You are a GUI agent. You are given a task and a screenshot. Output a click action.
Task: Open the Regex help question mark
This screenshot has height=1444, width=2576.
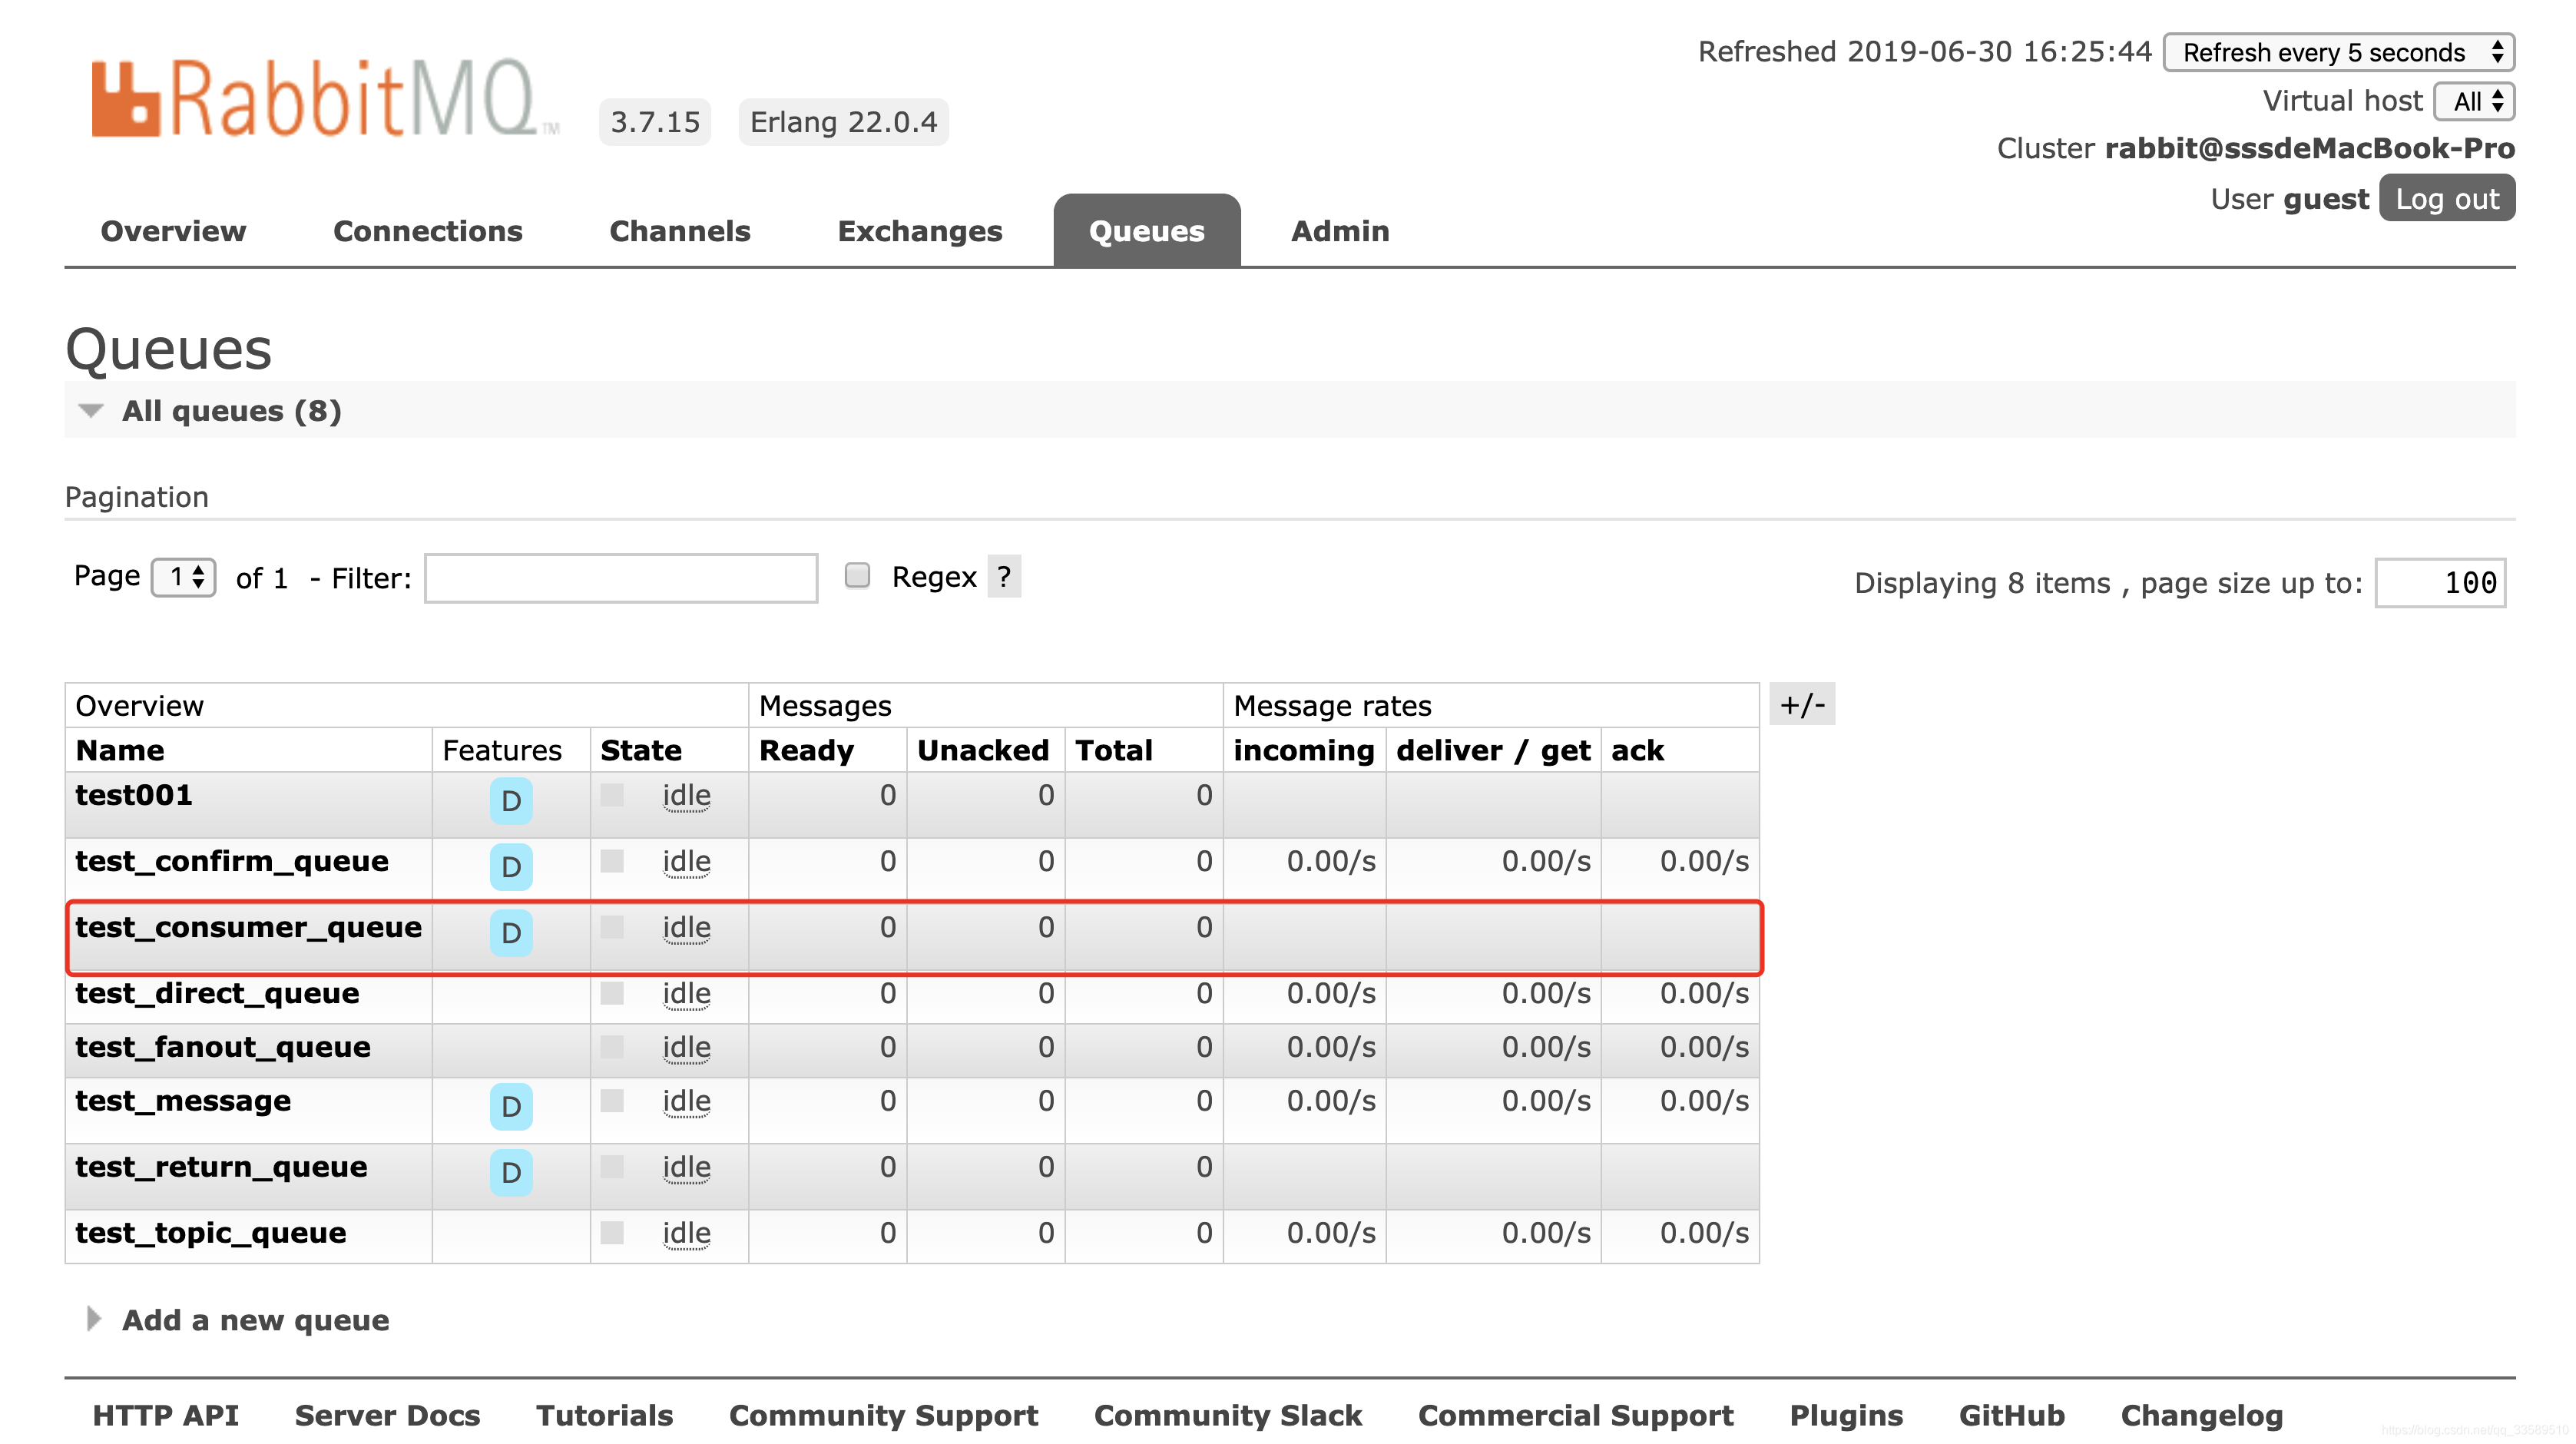click(x=1004, y=577)
